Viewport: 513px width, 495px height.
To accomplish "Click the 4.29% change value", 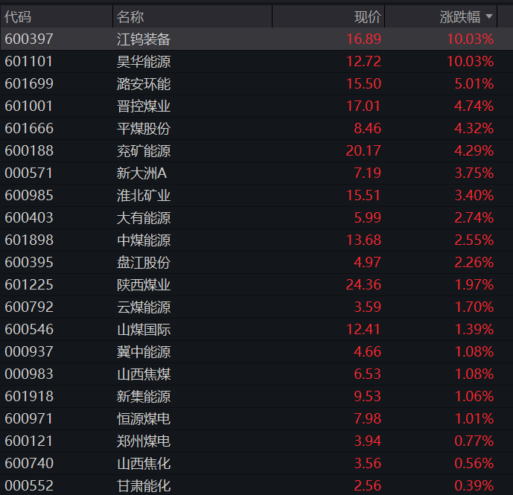I will point(474,151).
